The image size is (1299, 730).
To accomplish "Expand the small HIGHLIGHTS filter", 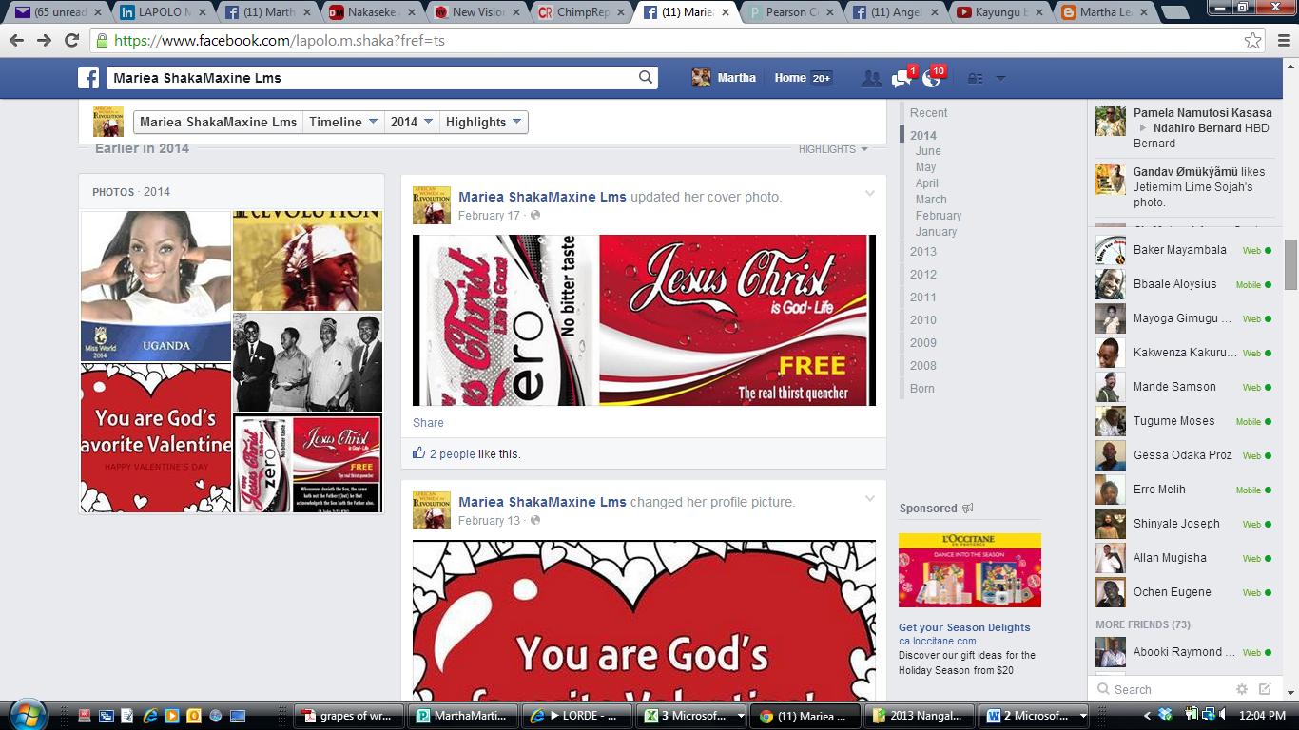I will 833,149.
